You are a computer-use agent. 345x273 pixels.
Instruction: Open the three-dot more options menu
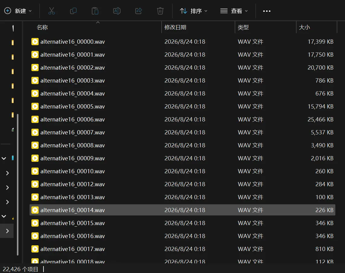click(x=267, y=11)
